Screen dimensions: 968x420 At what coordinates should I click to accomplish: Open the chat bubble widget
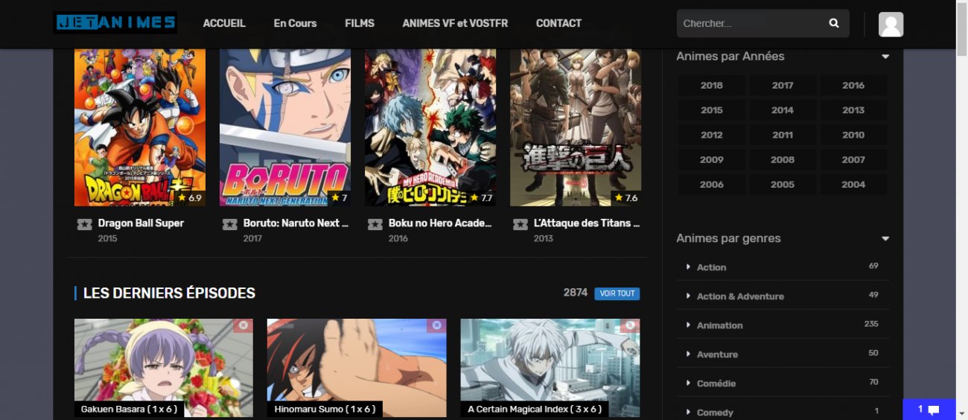pos(929,409)
